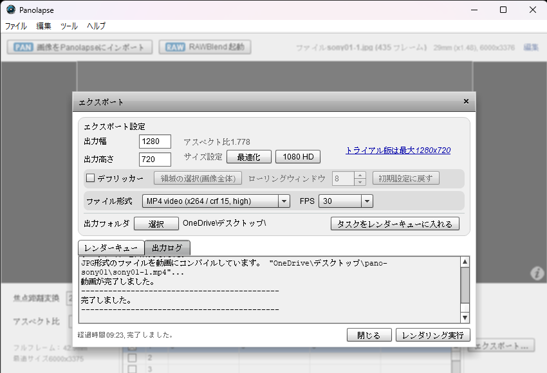Click タスクをレンダーキューに入れる button
This screenshot has width=547, height=373.
click(394, 224)
